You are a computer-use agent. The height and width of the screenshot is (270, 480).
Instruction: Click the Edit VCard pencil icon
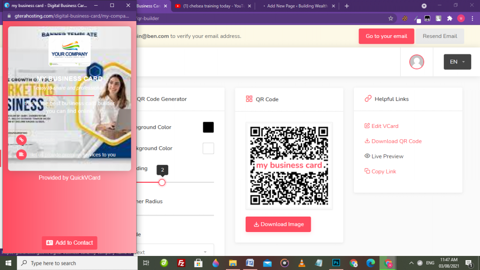(x=367, y=126)
